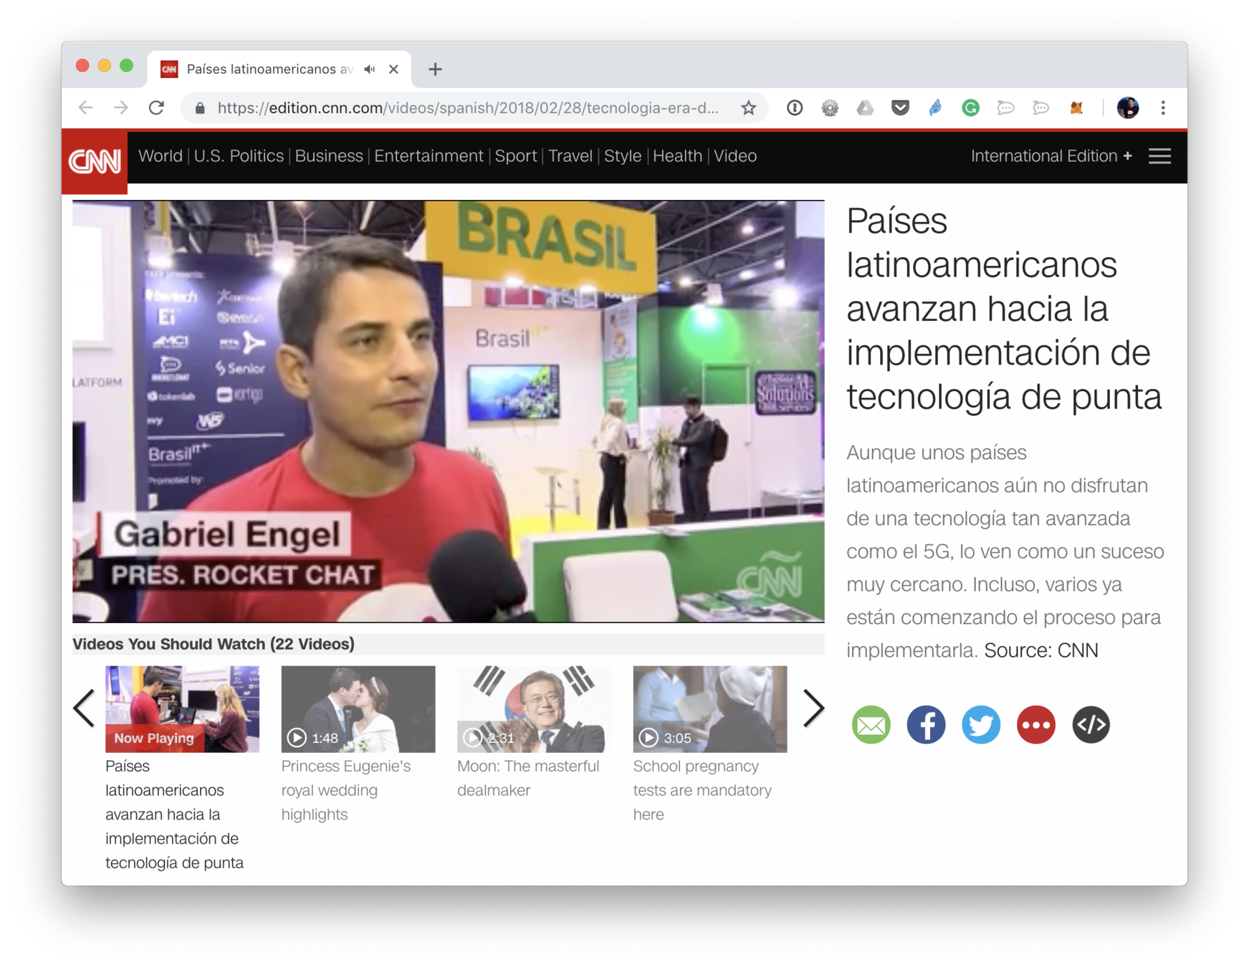Click the CNN logo

click(95, 162)
